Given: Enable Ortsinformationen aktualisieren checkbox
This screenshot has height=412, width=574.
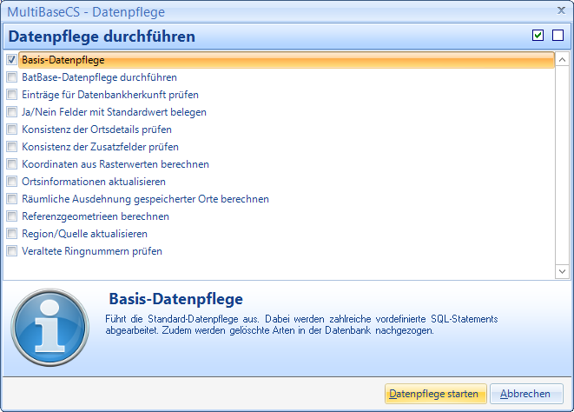Looking at the screenshot, I should click(x=11, y=182).
